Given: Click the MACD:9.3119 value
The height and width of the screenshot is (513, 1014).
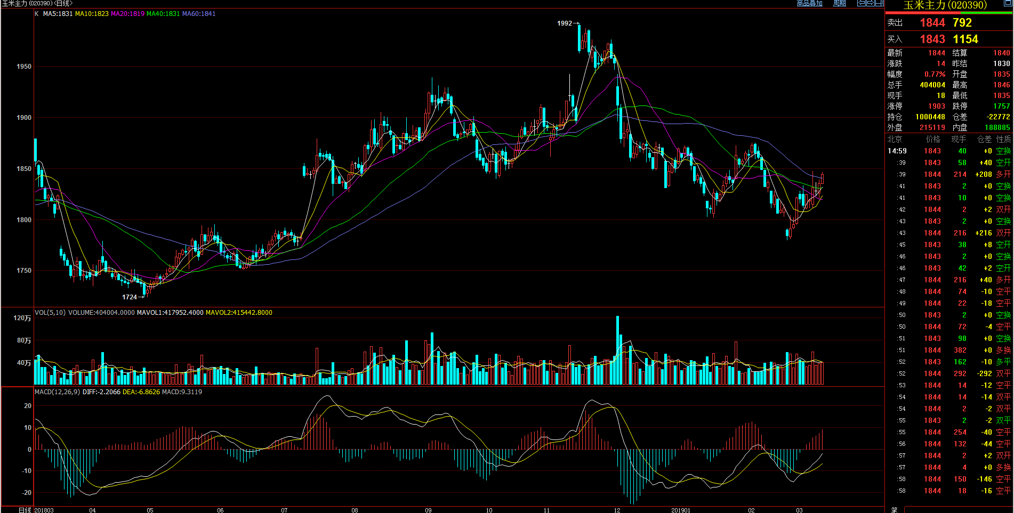Looking at the screenshot, I should pos(182,392).
